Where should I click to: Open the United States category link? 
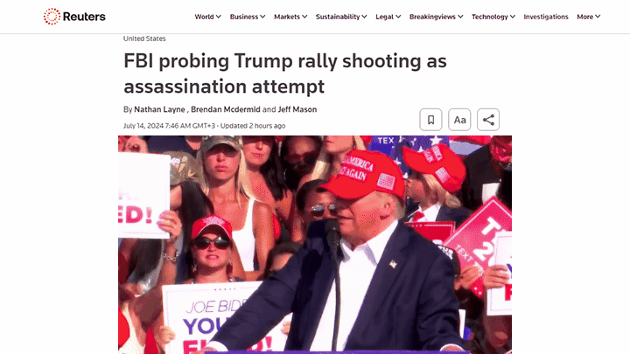pyautogui.click(x=144, y=38)
